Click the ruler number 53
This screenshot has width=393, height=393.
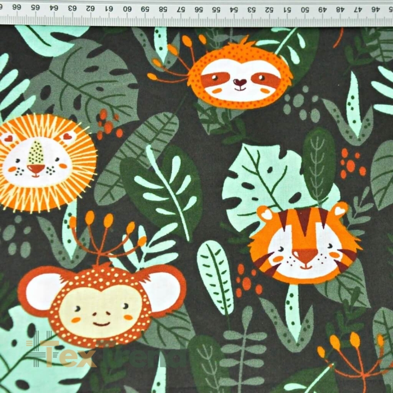(x=252, y=10)
